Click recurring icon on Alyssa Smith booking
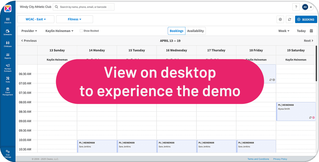Image resolution: width=319 pixels, height=162 pixels. [310, 118]
